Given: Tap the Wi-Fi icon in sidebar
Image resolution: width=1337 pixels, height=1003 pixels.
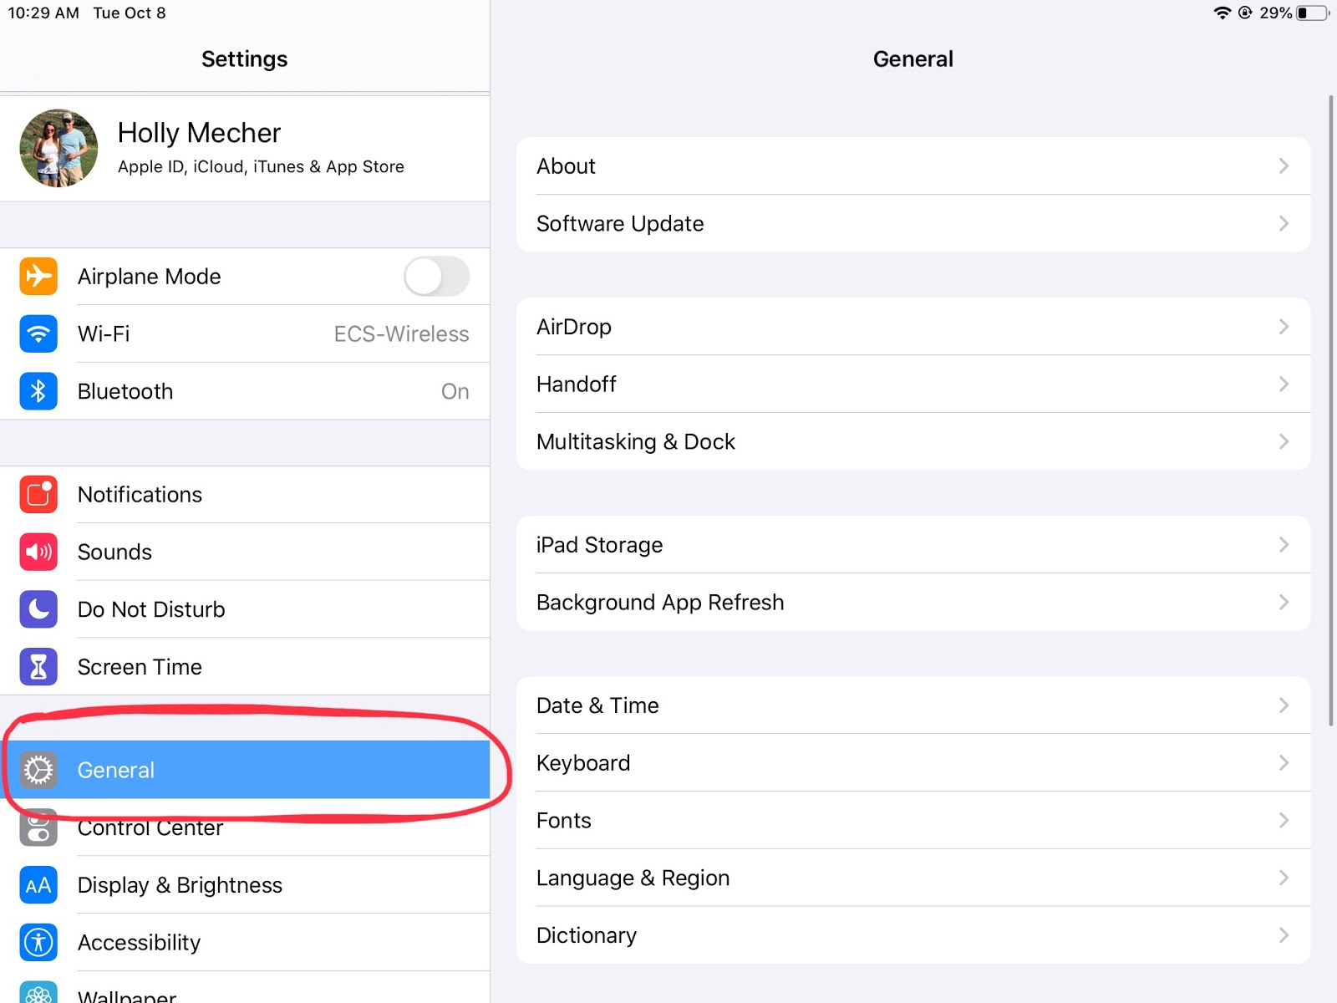Looking at the screenshot, I should pyautogui.click(x=38, y=333).
